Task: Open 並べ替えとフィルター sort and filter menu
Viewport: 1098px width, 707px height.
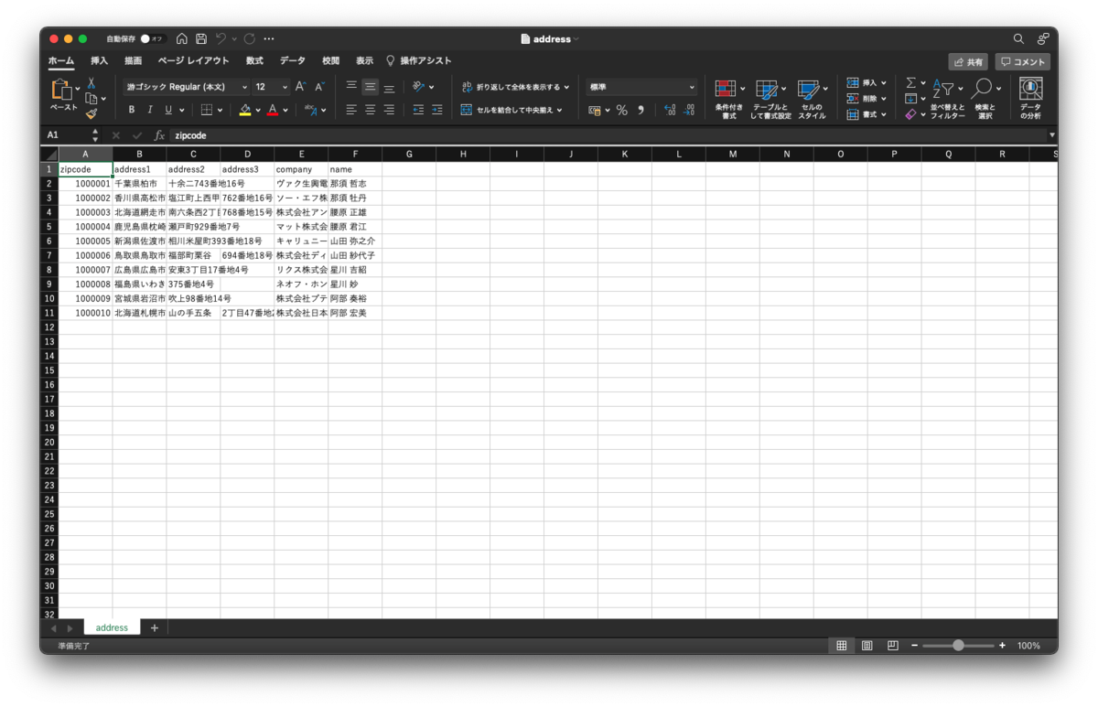Action: pyautogui.click(x=947, y=99)
